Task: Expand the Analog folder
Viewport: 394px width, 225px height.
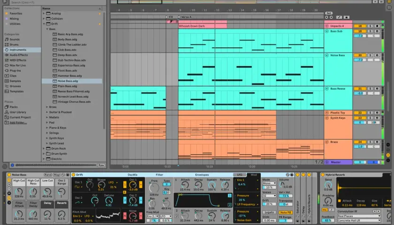Action: (44, 14)
